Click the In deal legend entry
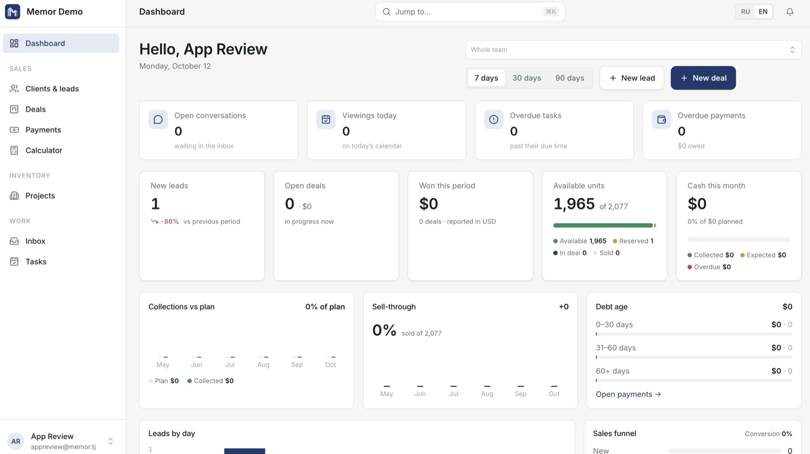The image size is (810, 454). click(x=570, y=253)
